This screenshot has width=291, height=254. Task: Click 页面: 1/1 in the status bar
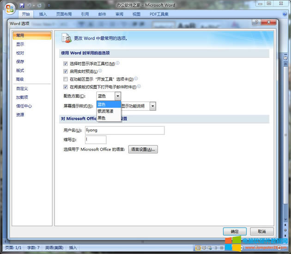coord(13,248)
